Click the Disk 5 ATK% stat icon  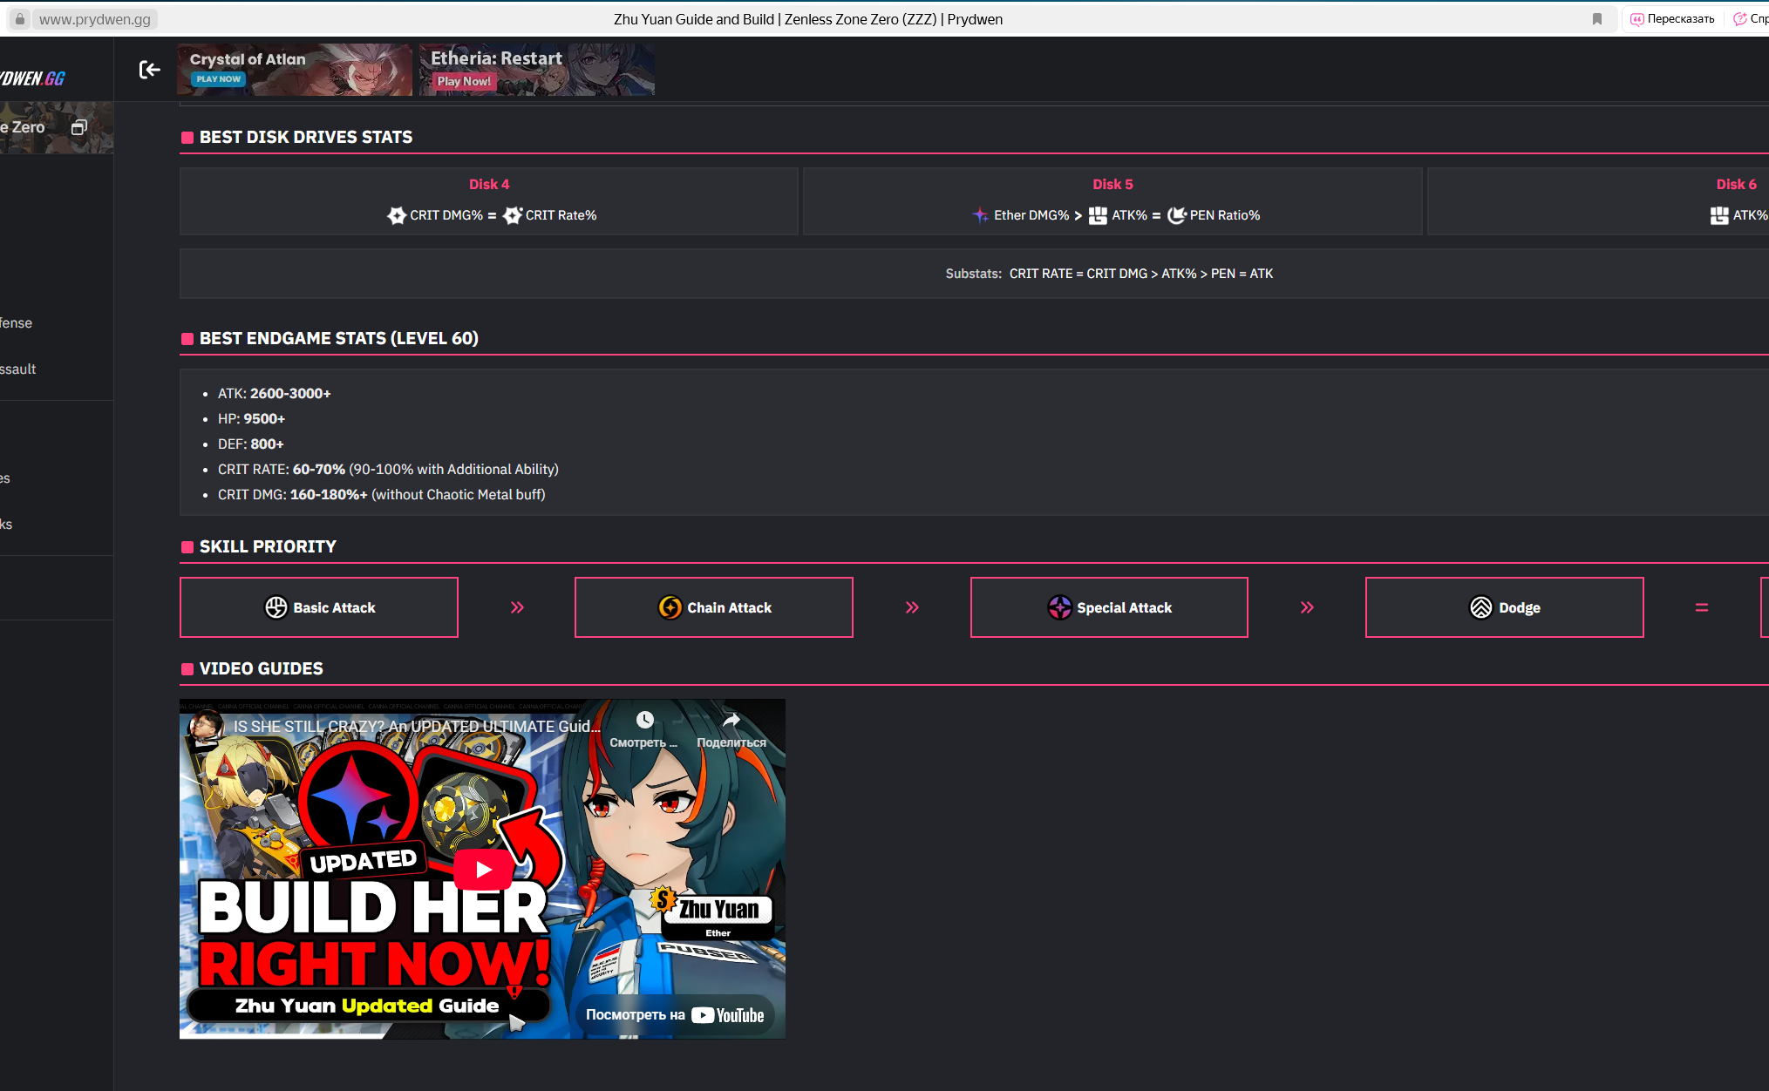point(1098,215)
